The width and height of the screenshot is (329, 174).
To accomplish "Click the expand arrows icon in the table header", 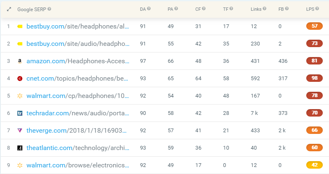I will (x=9, y=10).
